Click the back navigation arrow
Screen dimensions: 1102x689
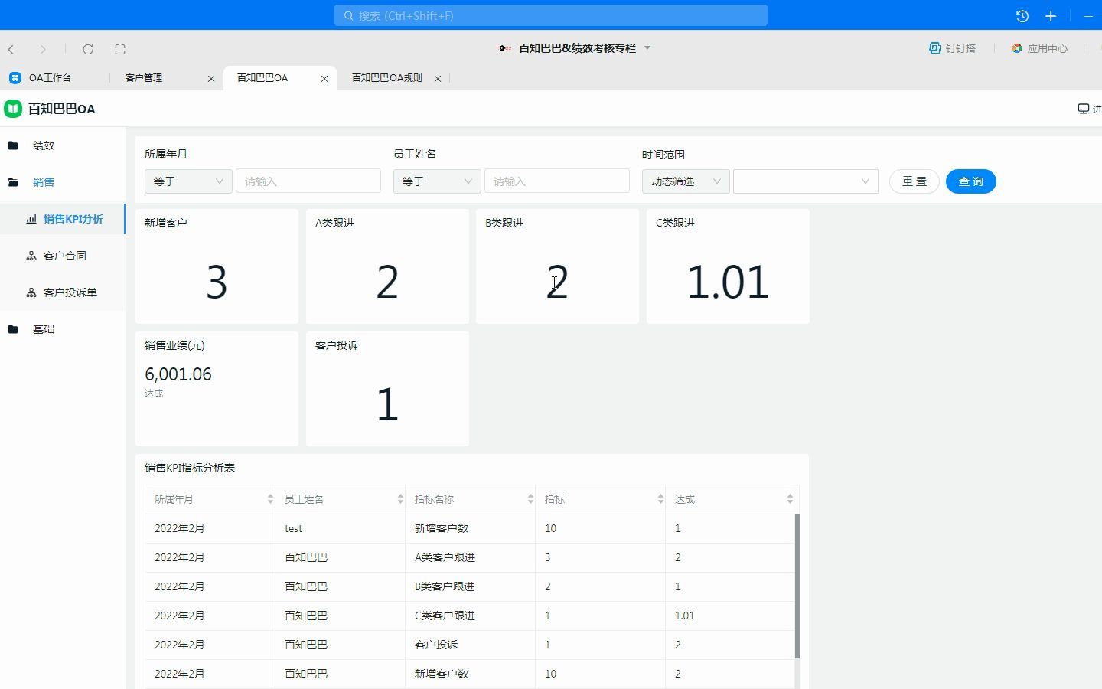[x=11, y=49]
